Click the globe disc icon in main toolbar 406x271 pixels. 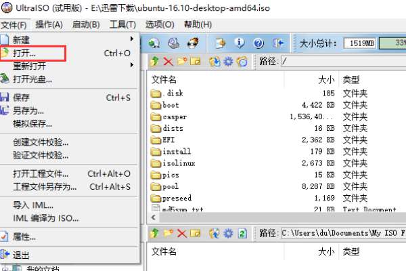pyautogui.click(x=154, y=43)
